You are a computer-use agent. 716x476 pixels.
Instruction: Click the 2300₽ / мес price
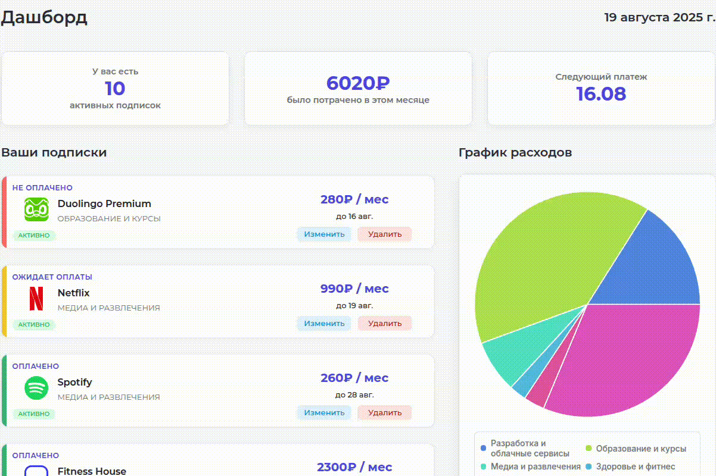coord(354,467)
